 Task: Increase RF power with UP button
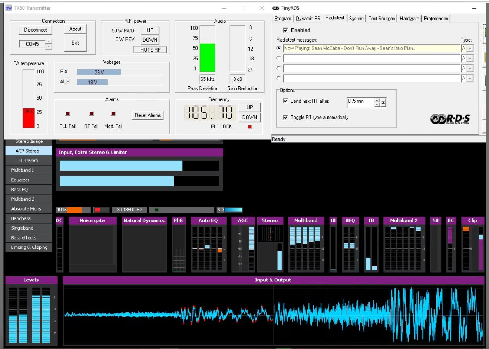click(150, 30)
